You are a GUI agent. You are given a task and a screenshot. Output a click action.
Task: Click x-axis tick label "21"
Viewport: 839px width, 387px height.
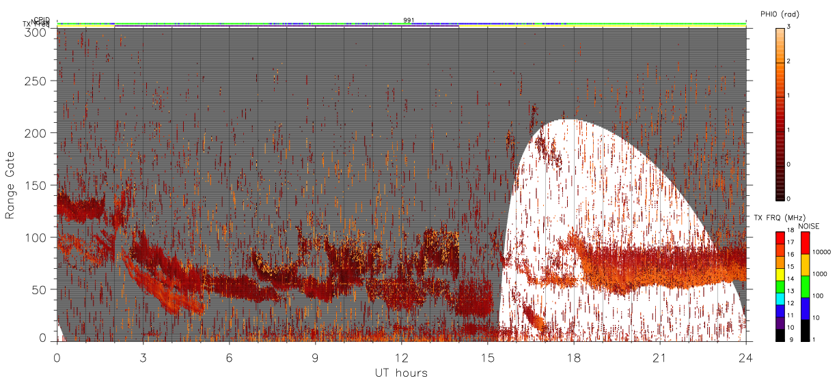point(659,357)
